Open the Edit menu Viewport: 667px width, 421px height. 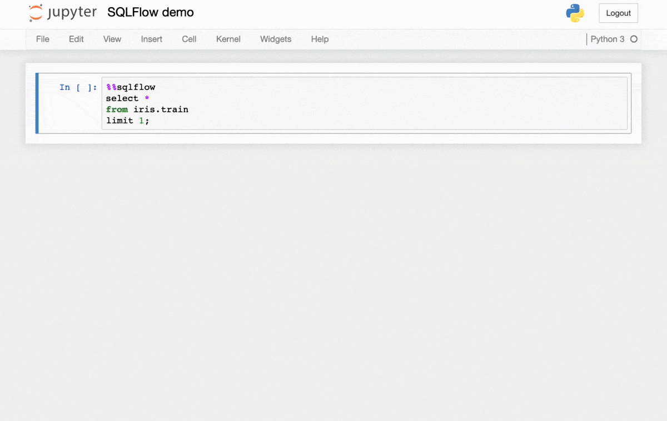pyautogui.click(x=76, y=39)
